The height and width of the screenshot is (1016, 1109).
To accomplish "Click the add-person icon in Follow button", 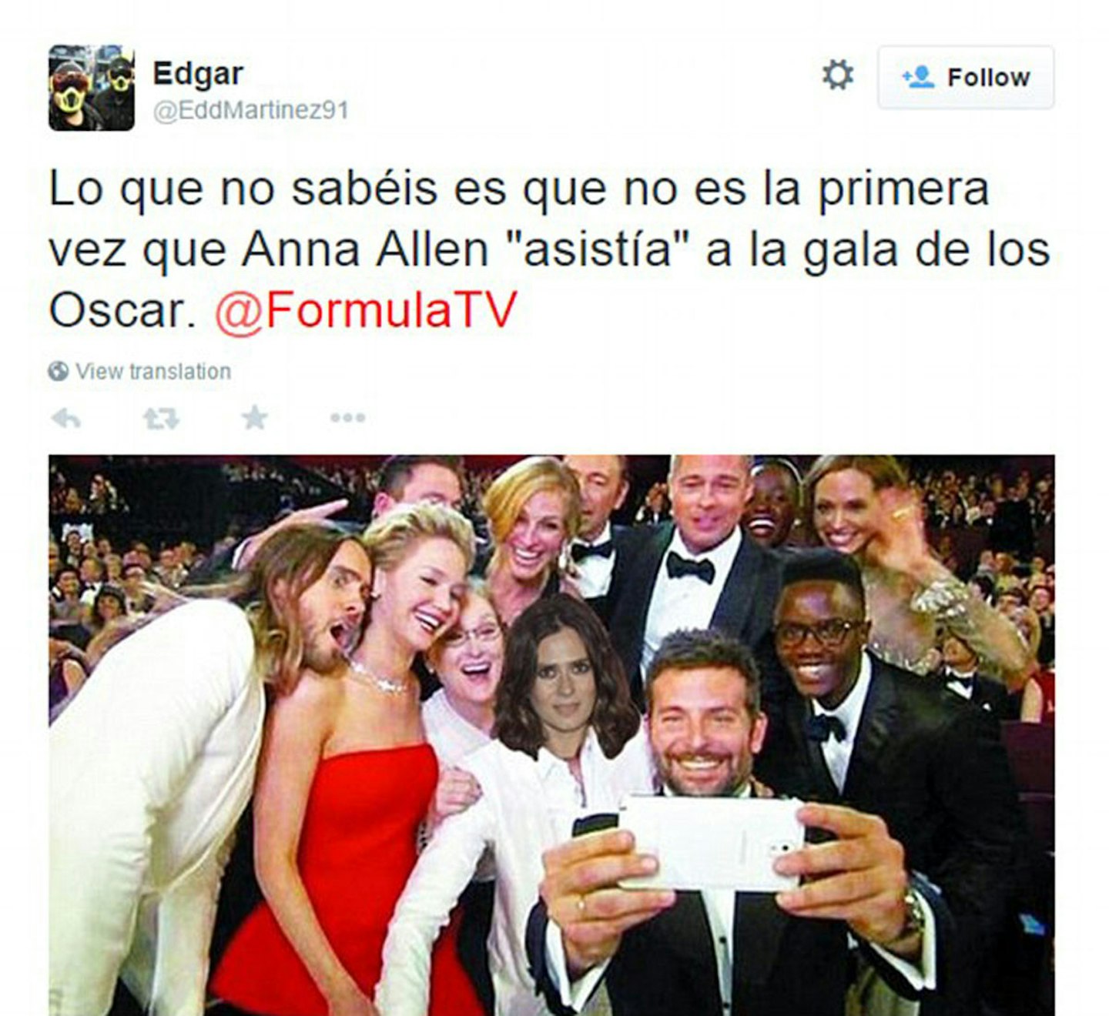I will (x=918, y=77).
